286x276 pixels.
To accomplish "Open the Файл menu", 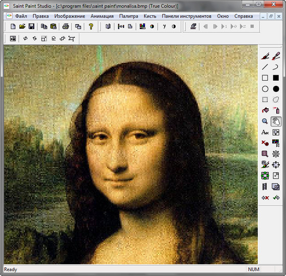I will coord(21,16).
